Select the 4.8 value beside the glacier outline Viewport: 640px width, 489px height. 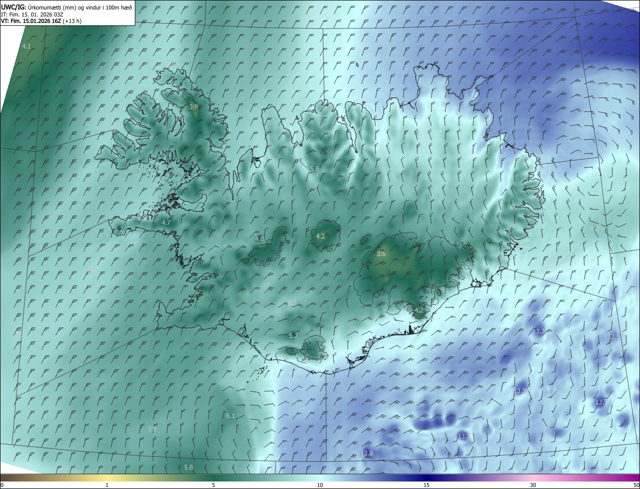point(259,239)
